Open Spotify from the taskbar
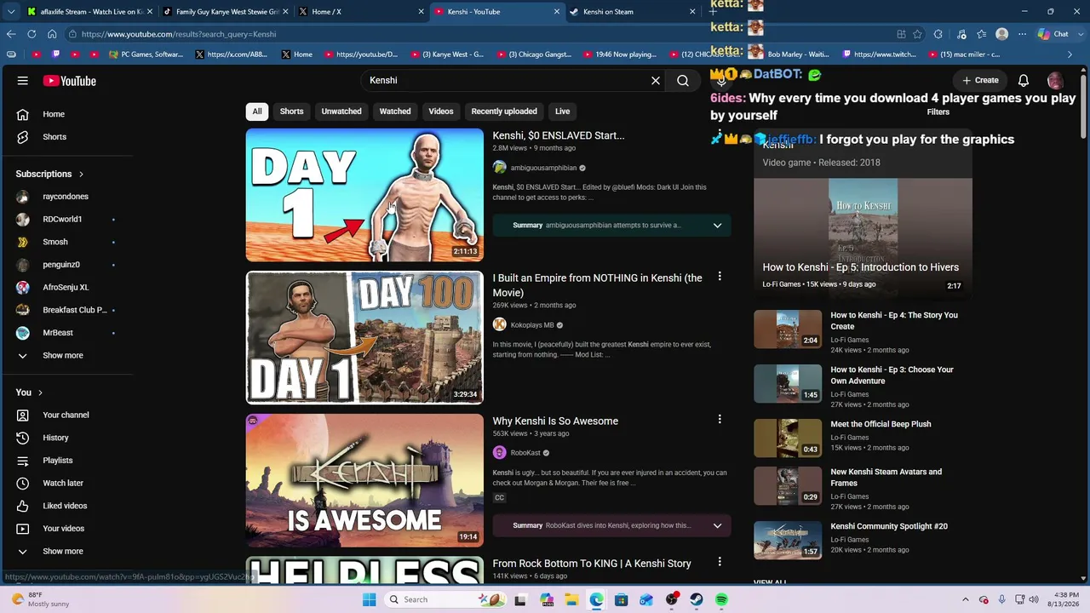1090x613 pixels. [721, 599]
